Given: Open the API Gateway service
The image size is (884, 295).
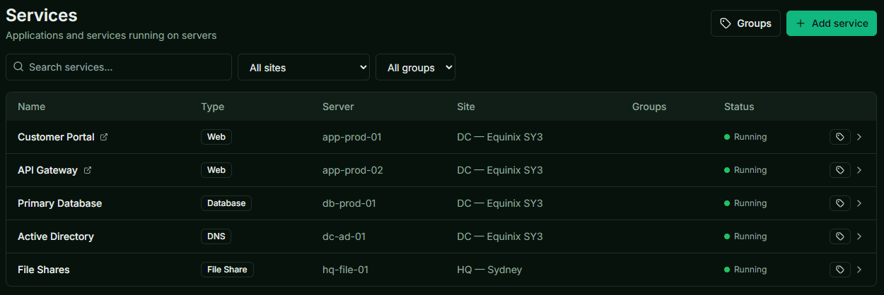Looking at the screenshot, I should click(48, 170).
